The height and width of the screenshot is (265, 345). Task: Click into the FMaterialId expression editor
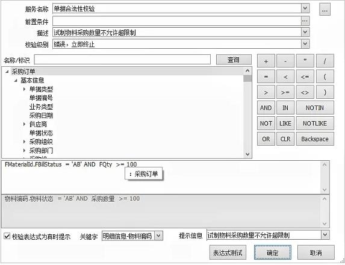coord(161,178)
